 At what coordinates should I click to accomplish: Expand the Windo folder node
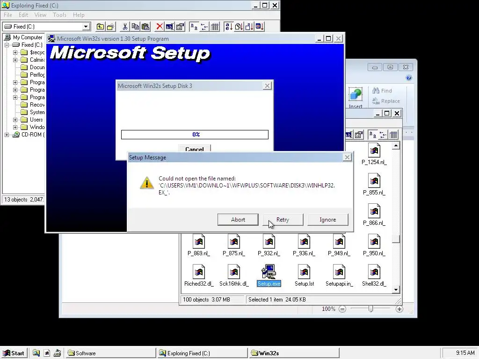pyautogui.click(x=15, y=127)
